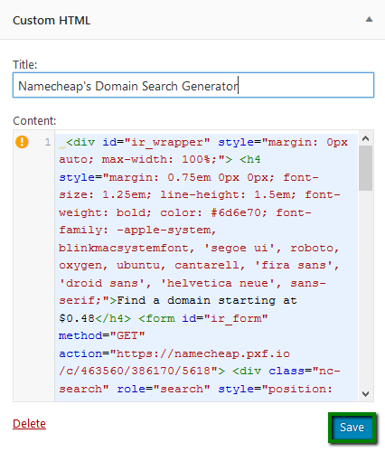Click the orange warning icon on line 1
Screen dimensions: 385x452
tap(22, 142)
